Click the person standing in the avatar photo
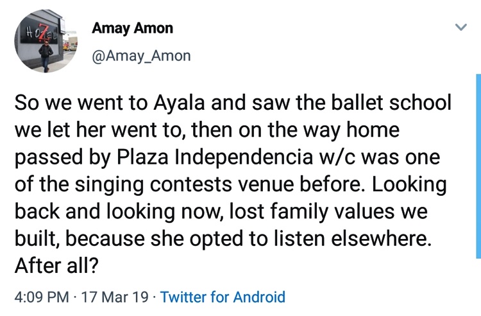This screenshot has height=316, width=481. pyautogui.click(x=46, y=56)
